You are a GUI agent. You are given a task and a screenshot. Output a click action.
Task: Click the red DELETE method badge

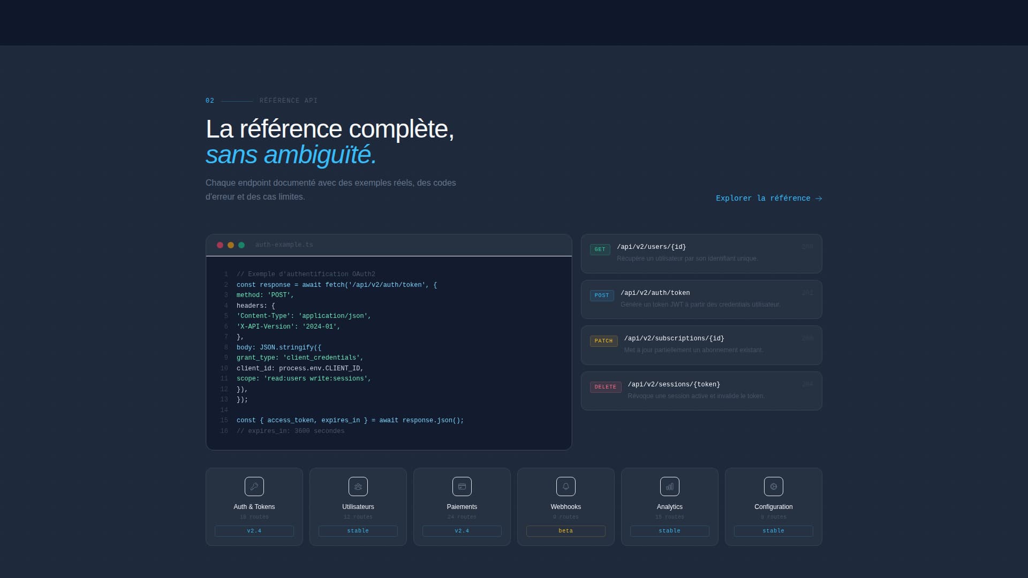[606, 387]
